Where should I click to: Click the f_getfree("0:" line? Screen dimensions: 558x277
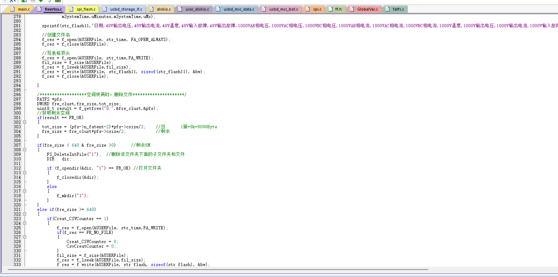point(98,108)
